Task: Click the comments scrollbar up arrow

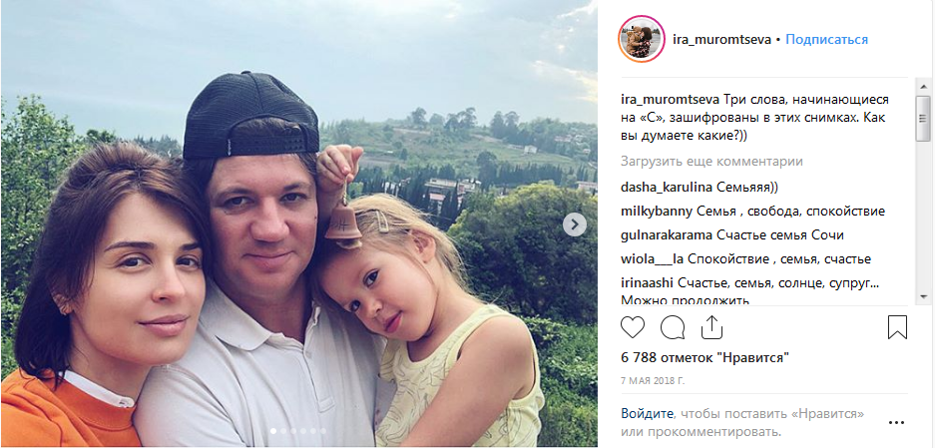Action: click(923, 85)
